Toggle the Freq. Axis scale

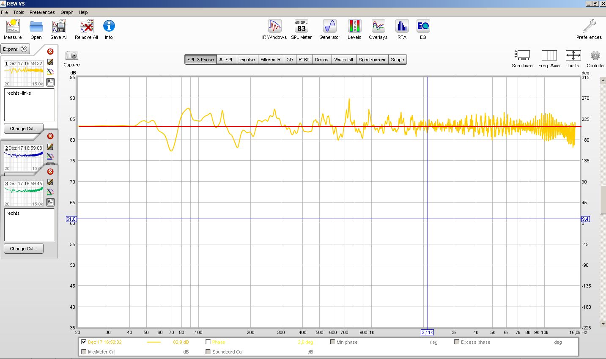coord(549,59)
